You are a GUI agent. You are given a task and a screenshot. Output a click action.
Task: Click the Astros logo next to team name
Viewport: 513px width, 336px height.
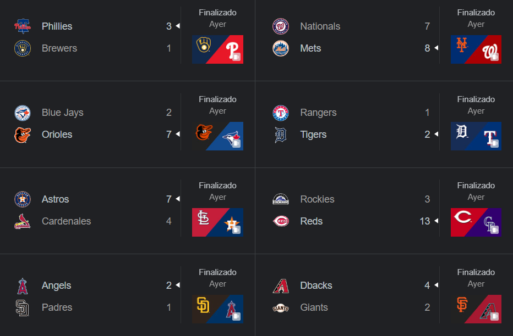coord(23,199)
